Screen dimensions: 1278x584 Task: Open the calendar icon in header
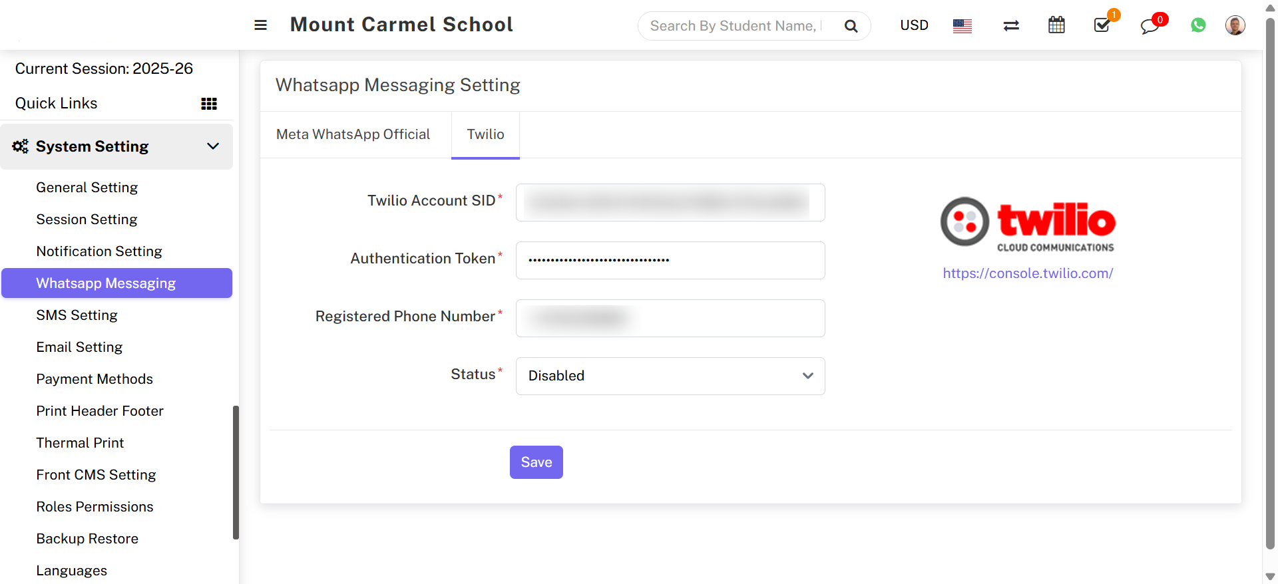coord(1056,26)
